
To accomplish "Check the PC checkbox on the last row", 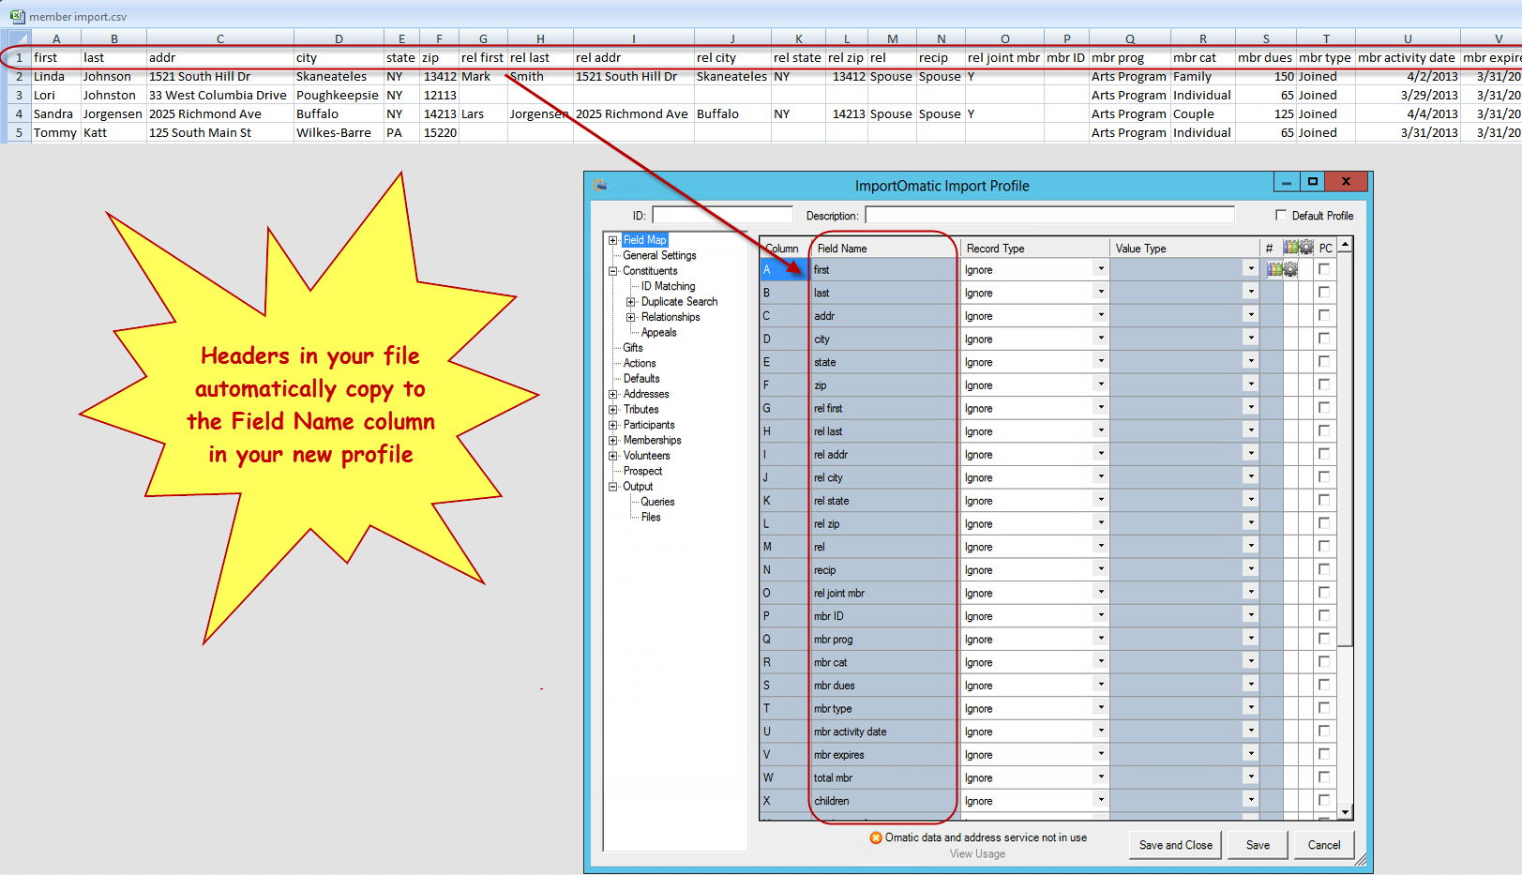I will coord(1324,800).
